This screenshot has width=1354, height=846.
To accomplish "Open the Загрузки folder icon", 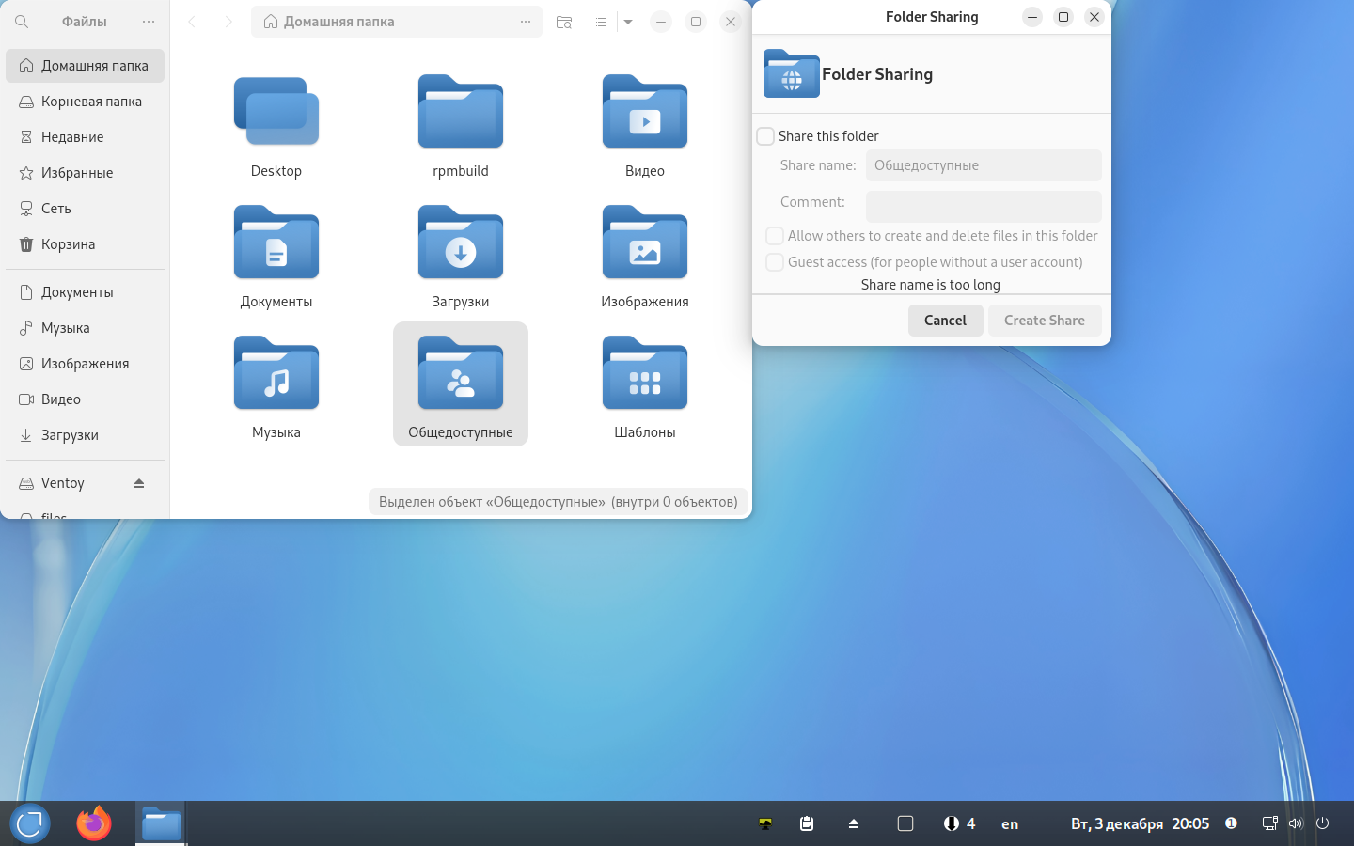I will pos(460,244).
